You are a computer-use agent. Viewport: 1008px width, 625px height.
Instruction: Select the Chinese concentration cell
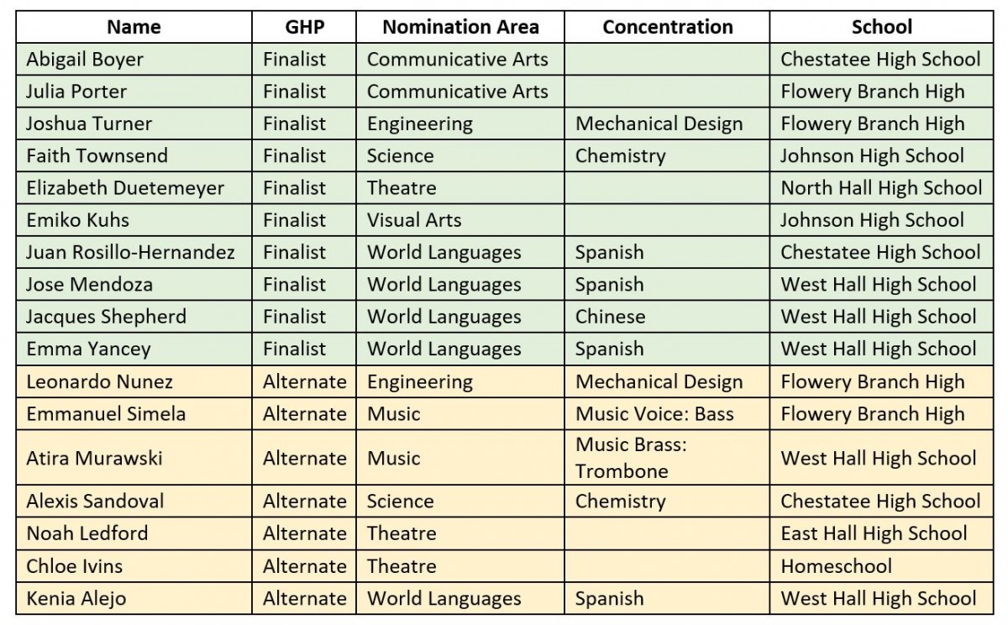point(611,317)
